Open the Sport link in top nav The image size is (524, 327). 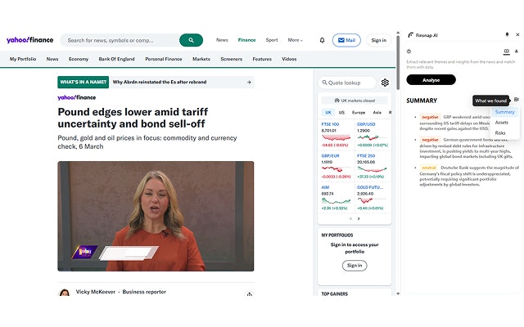272,40
